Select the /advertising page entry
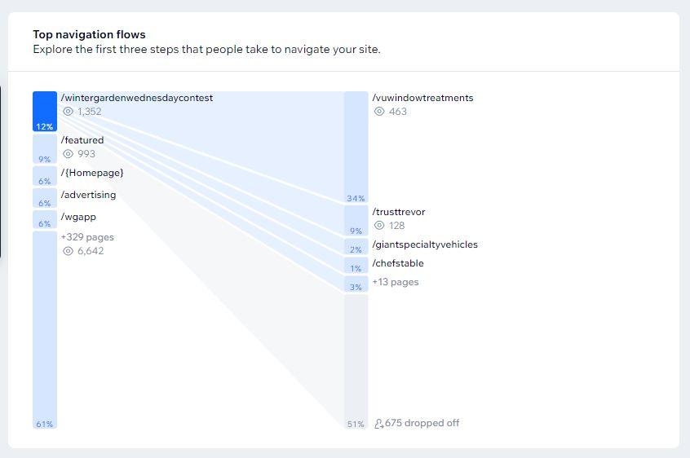690x458 pixels. (x=88, y=195)
